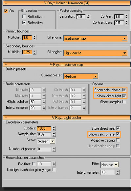Click the Contrast base field

pos(119,23)
